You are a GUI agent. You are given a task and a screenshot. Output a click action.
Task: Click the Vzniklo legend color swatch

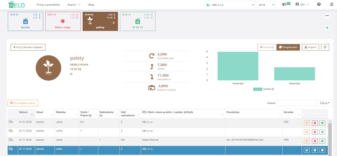pos(257,89)
